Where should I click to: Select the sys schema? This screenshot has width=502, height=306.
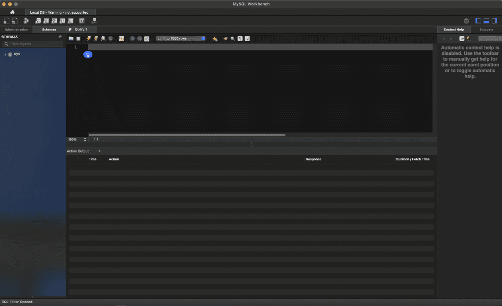[x=17, y=54]
